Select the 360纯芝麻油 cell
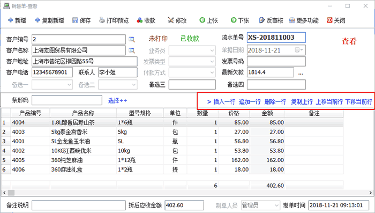 click(83, 160)
